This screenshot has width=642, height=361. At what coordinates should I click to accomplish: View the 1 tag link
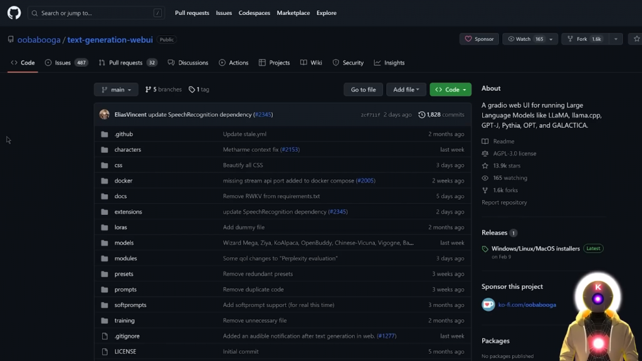[x=199, y=89]
